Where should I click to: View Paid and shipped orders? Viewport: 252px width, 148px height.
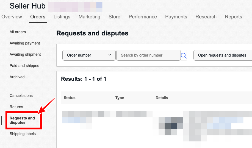pyautogui.click(x=24, y=66)
